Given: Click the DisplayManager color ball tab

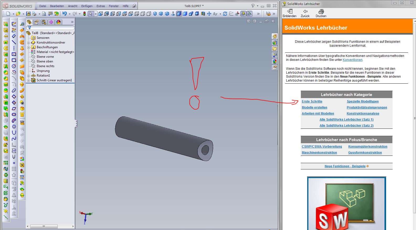Looking at the screenshot, I should [x=59, y=22].
